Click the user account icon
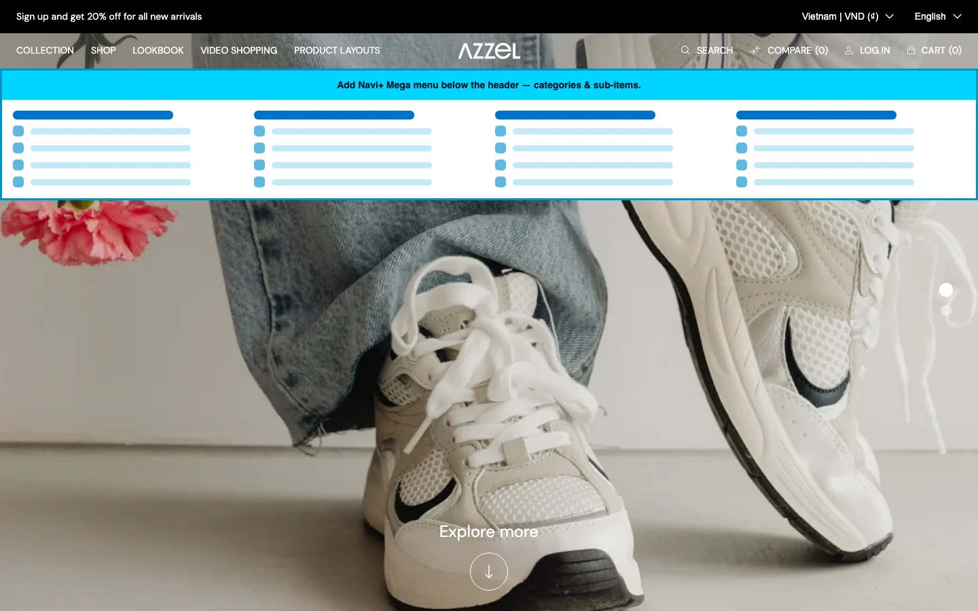Image resolution: width=978 pixels, height=611 pixels. point(849,50)
